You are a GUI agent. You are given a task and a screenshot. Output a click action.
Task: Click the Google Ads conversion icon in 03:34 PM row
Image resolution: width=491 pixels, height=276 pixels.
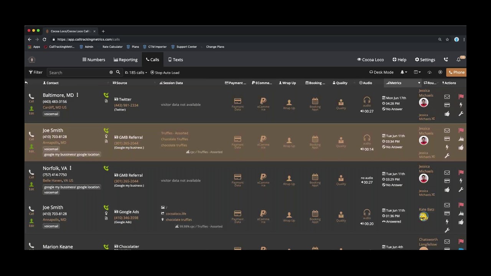pos(461,139)
